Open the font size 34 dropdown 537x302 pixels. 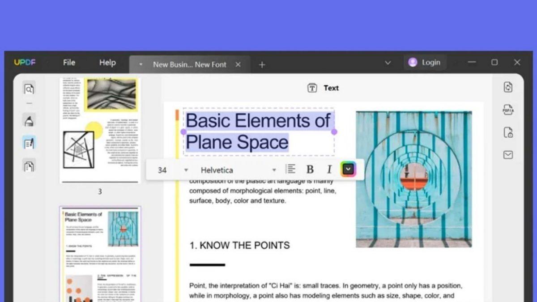pyautogui.click(x=186, y=170)
